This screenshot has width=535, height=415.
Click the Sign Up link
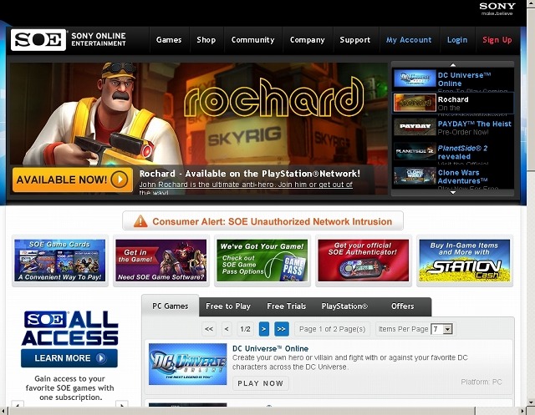[497, 40]
